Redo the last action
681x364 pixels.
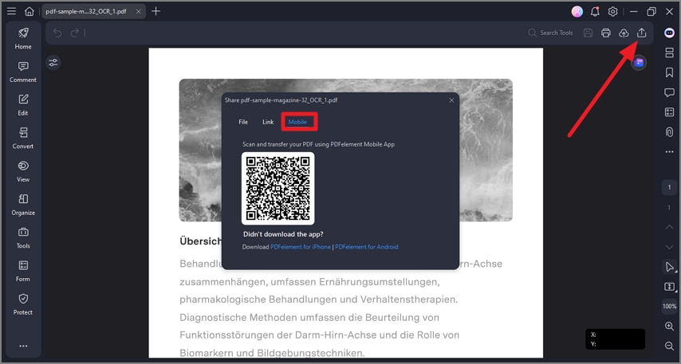75,33
